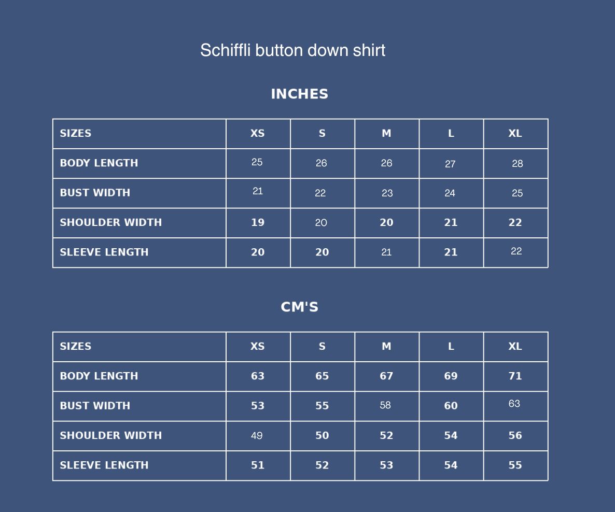This screenshot has width=615, height=512.
Task: Click the CM'S heading
Action: pos(299,307)
